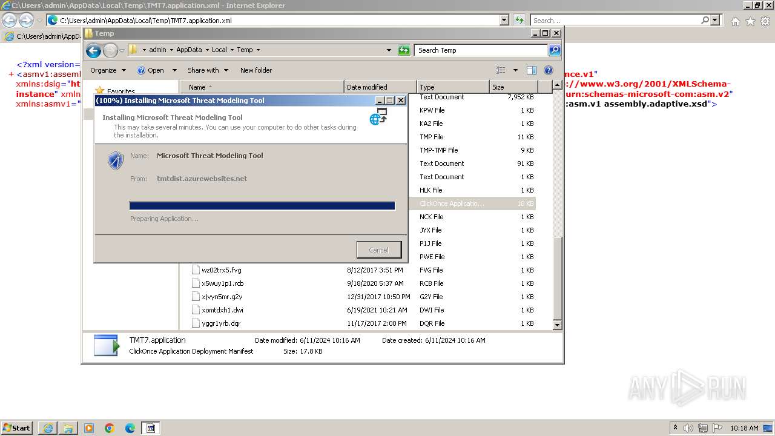This screenshot has height=436, width=775.
Task: Expand the asmv1:assembly XML node
Action: 12,74
